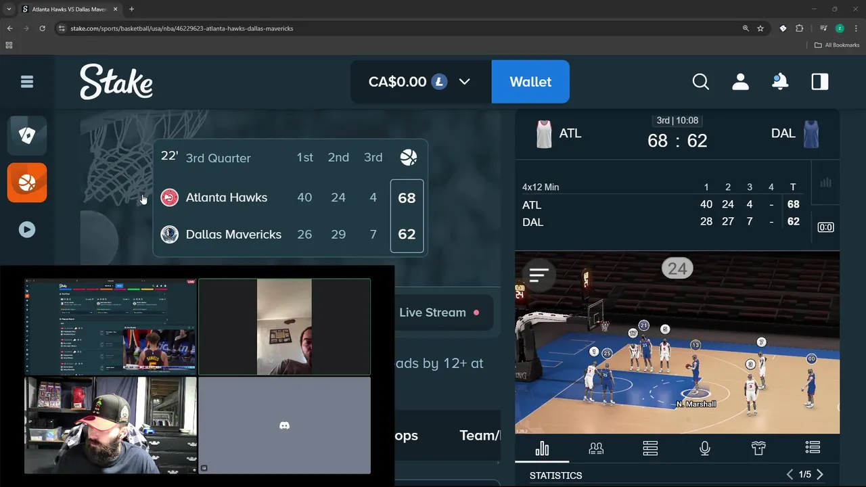Click the screen share thumbnail in the overlay

111,327
